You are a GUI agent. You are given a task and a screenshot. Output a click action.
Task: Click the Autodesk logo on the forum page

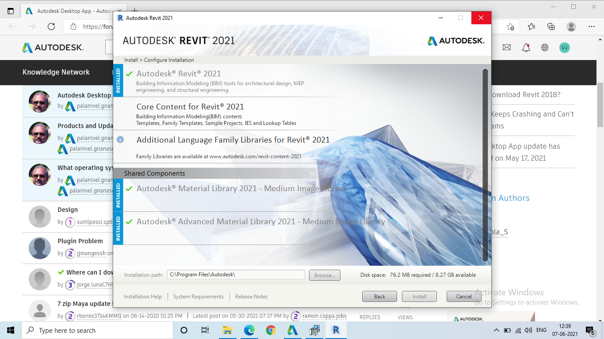pyautogui.click(x=53, y=47)
